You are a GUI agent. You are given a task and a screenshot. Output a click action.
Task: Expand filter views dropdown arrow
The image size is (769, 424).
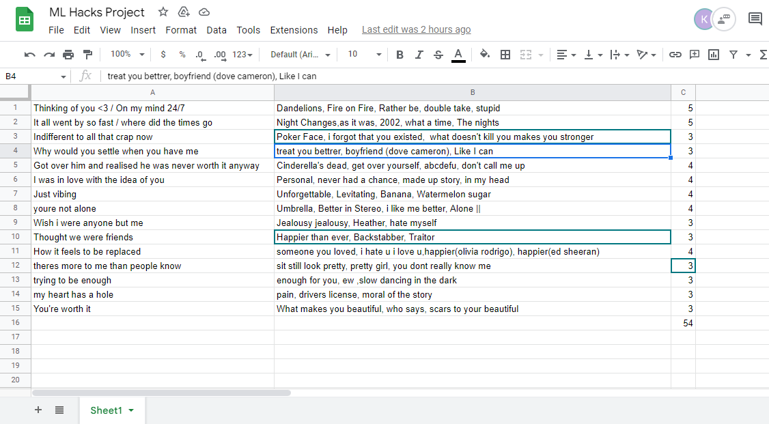(749, 55)
